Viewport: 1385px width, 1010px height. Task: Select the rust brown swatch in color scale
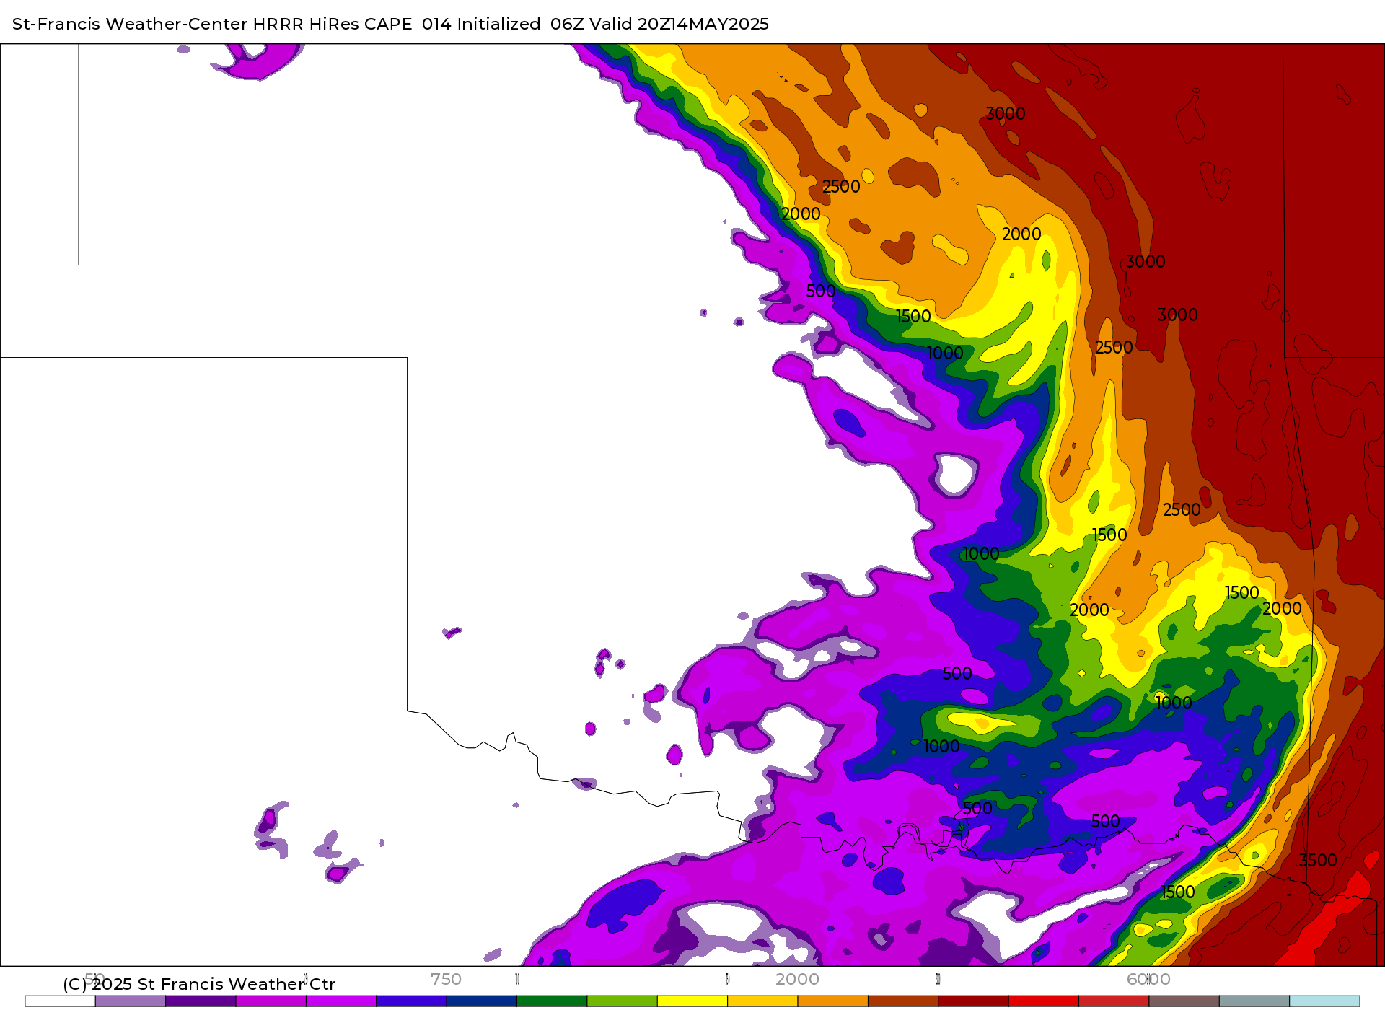tap(903, 1001)
